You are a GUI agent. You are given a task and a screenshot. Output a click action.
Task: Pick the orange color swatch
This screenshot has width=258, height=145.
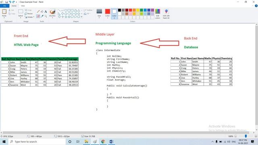coord(134,10)
